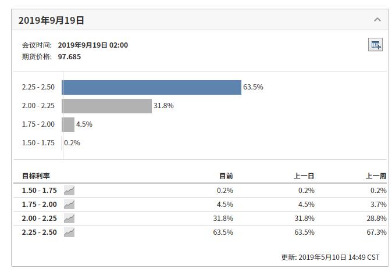This screenshot has width=392, height=272.
Task: Click the 目前 column header
Action: pyautogui.click(x=226, y=176)
